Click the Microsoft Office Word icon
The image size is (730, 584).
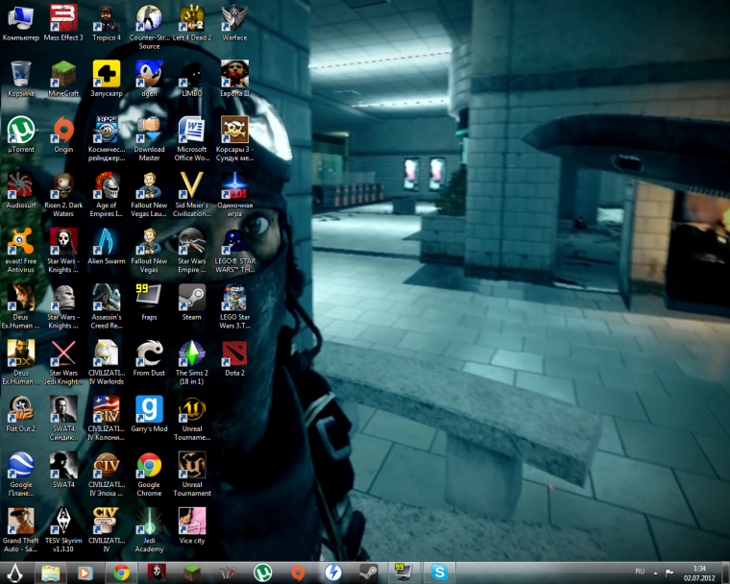click(x=192, y=130)
